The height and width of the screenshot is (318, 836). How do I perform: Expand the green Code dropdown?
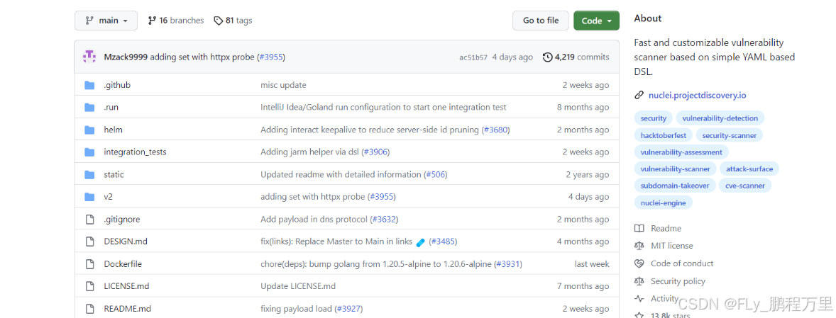pos(596,21)
